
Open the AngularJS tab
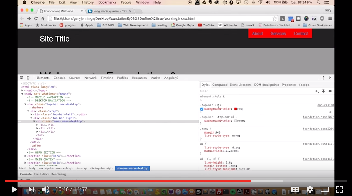tap(171, 78)
